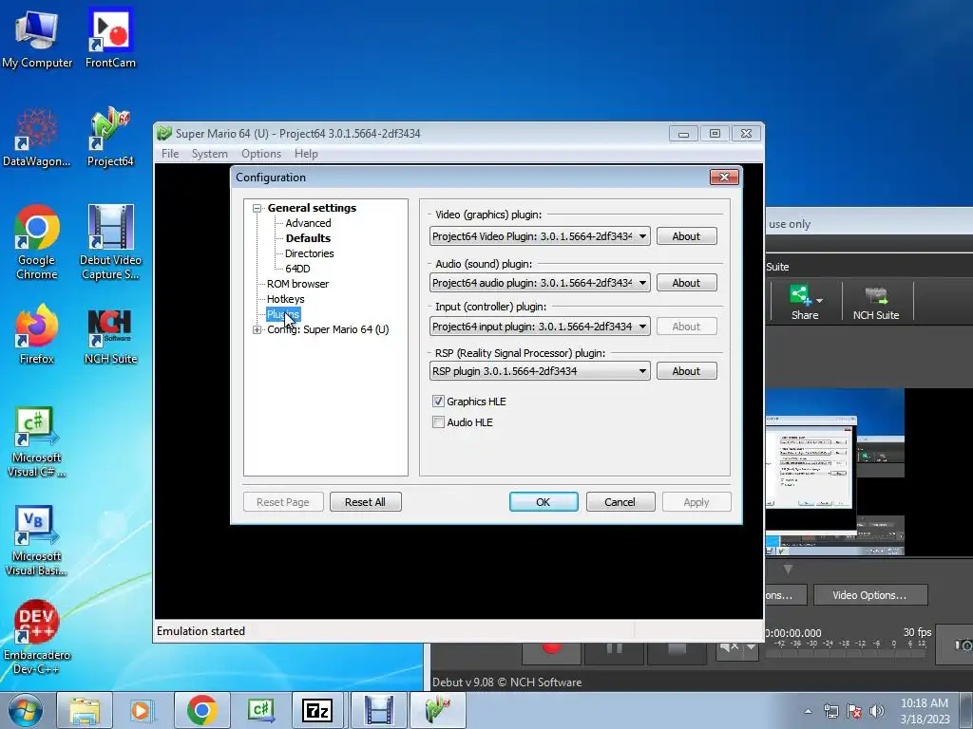
Task: Select Directories in settings tree
Action: pos(309,253)
